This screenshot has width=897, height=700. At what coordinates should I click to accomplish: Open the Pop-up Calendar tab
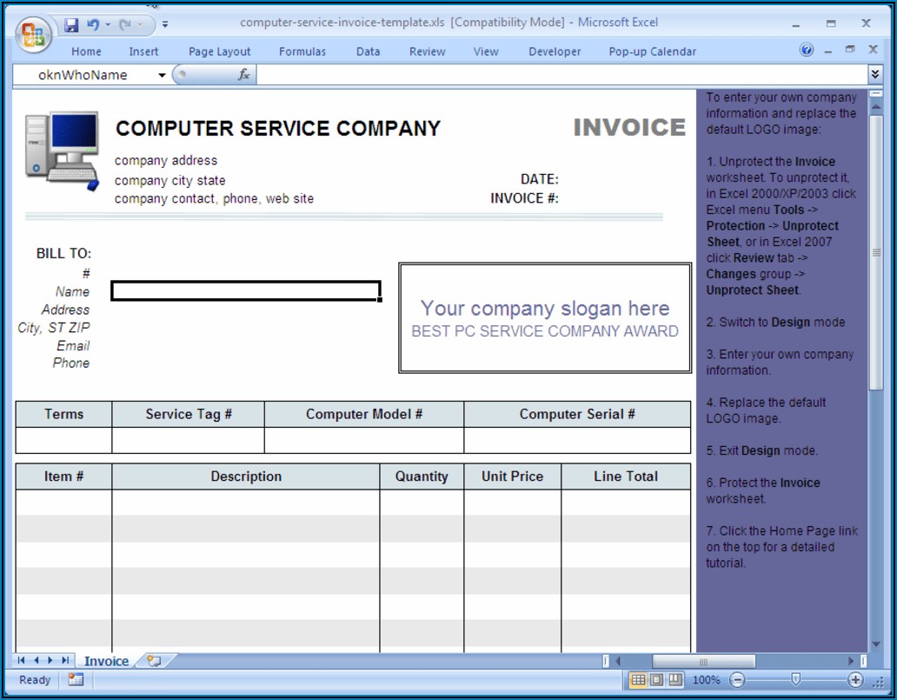point(652,51)
